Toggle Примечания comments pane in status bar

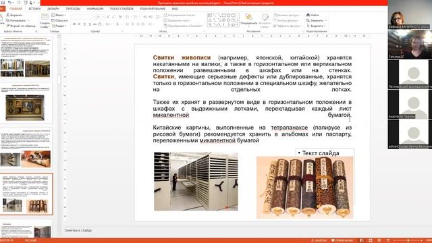342,240
